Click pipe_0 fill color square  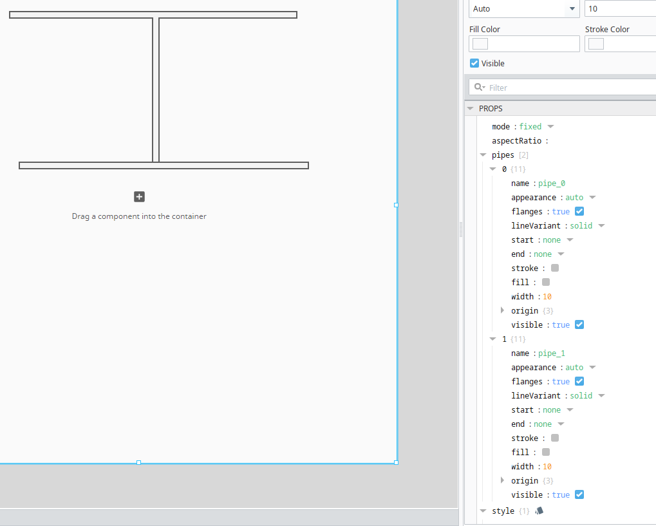(x=546, y=282)
